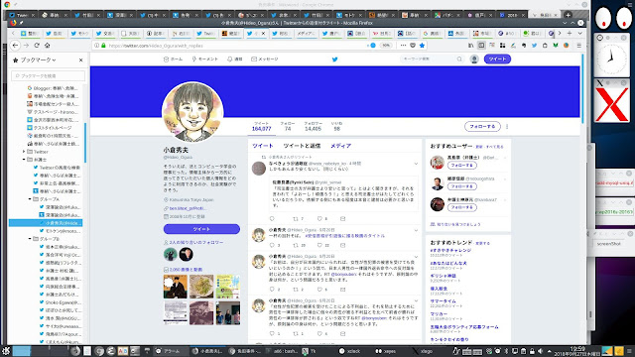
Task: Click the page's vertical scrollbar
Action: point(582,89)
